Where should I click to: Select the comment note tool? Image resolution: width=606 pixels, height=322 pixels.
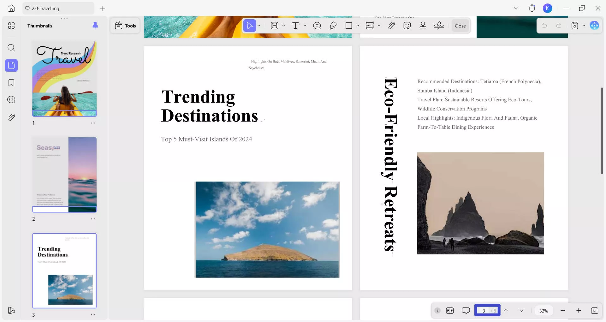click(317, 26)
